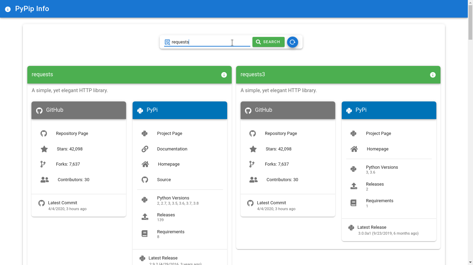Viewport: 473px width, 265px height.
Task: Click 'Forks: 7,637' text in the requests3 card
Action: [277, 164]
